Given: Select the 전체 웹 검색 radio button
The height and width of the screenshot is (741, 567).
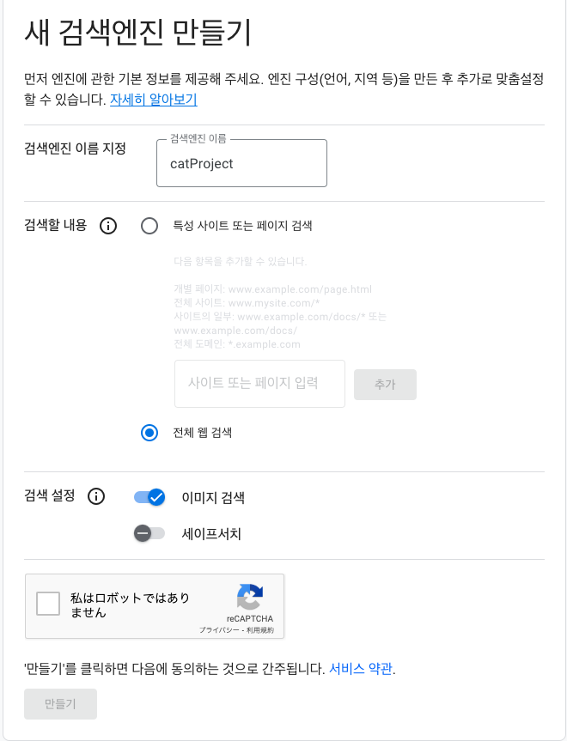Looking at the screenshot, I should pos(149,433).
